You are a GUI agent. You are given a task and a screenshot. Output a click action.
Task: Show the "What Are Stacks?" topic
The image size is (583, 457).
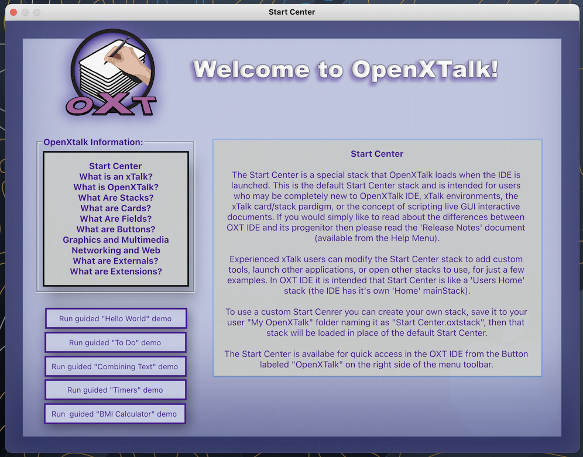coord(116,198)
